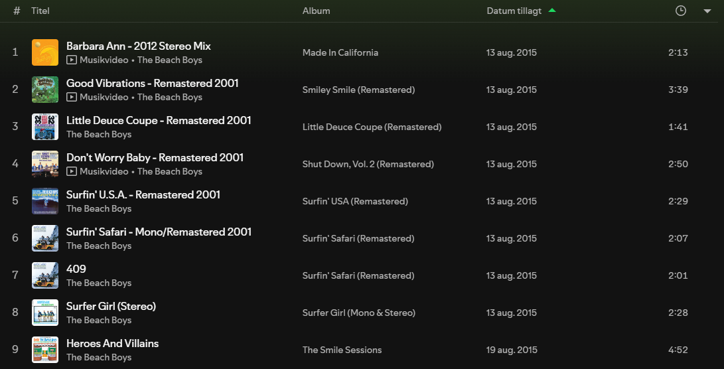
Task: Open album Surfer Girl (Mono & Stereo)
Action: click(359, 313)
